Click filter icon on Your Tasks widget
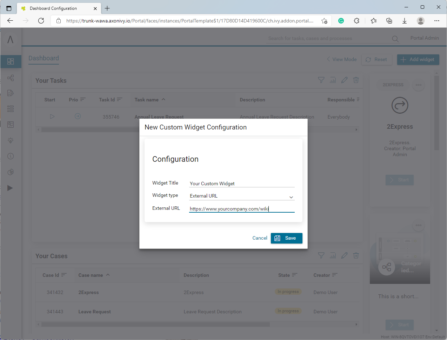This screenshot has width=447, height=340. (x=321, y=80)
